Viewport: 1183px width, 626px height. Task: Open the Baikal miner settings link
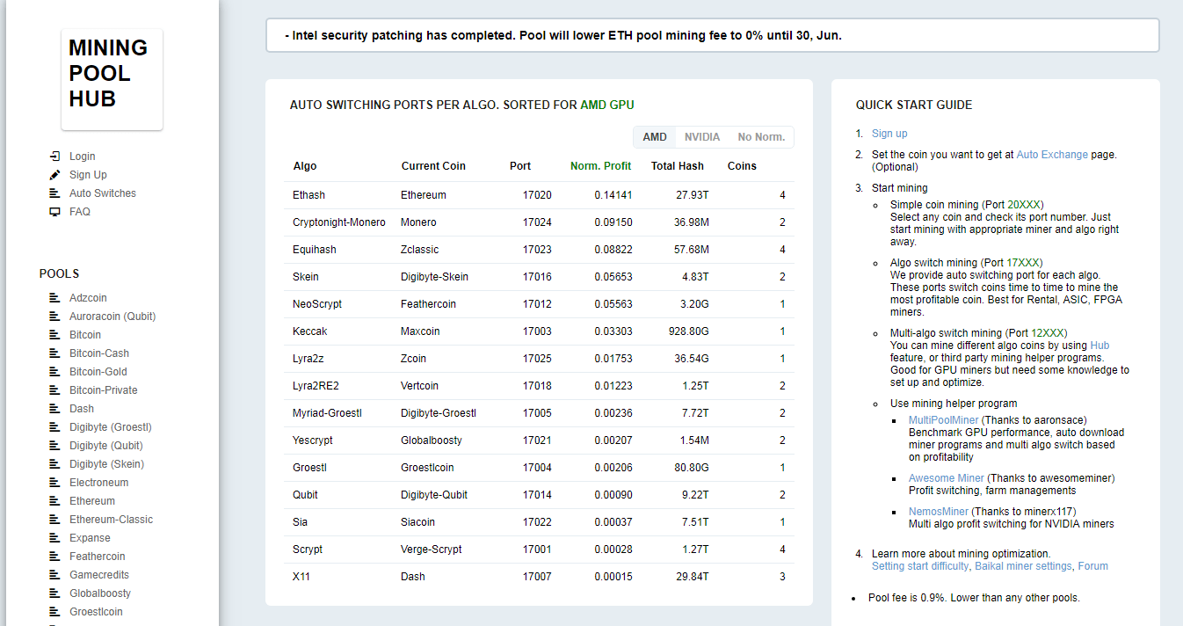click(x=1023, y=566)
